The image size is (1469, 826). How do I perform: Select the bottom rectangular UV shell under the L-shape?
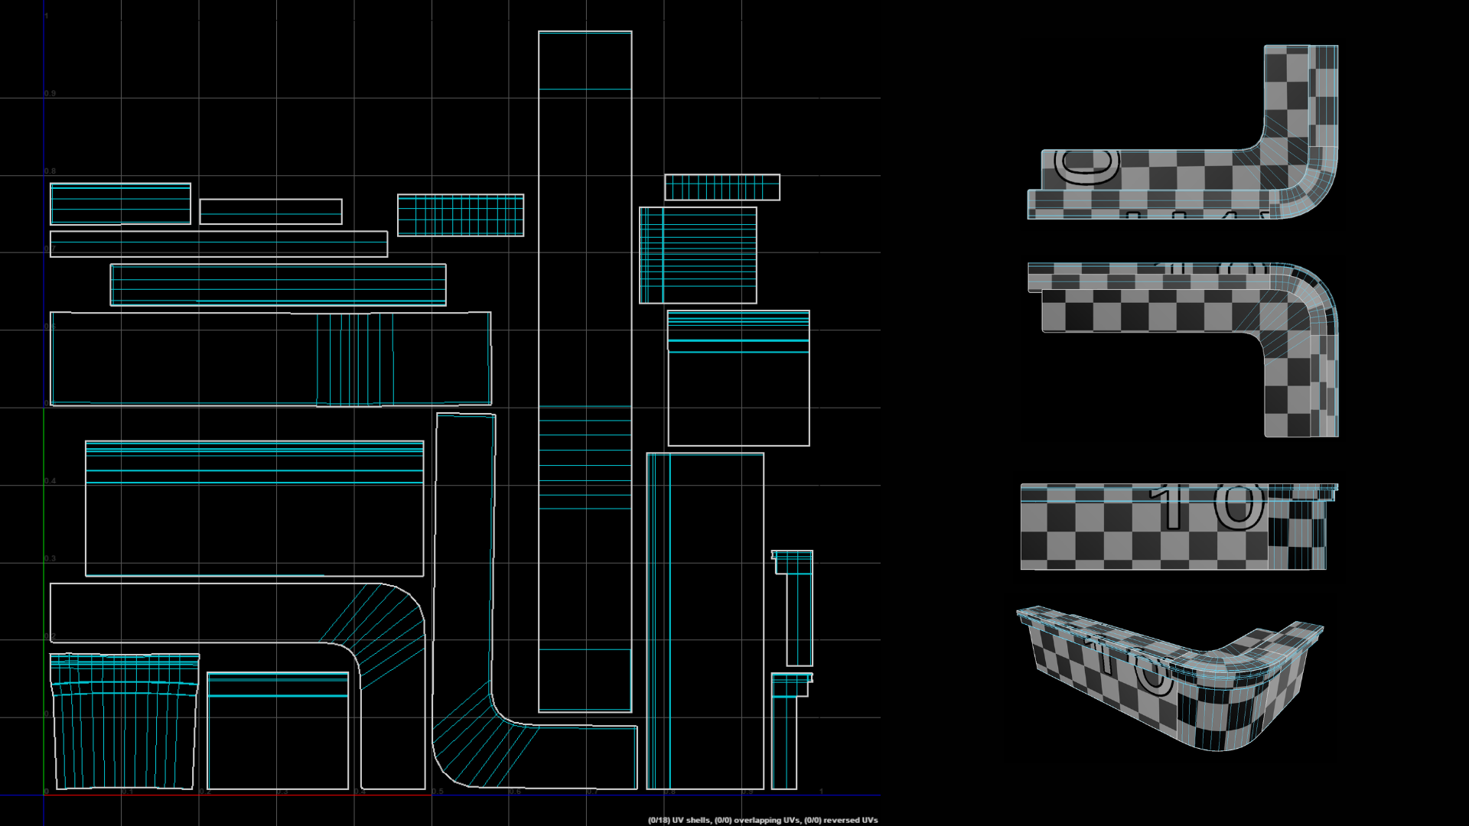(x=278, y=730)
